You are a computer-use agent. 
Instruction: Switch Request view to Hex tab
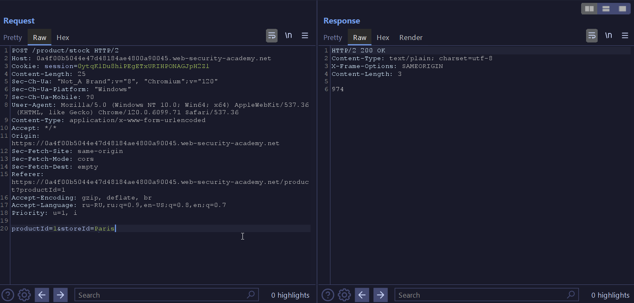63,38
